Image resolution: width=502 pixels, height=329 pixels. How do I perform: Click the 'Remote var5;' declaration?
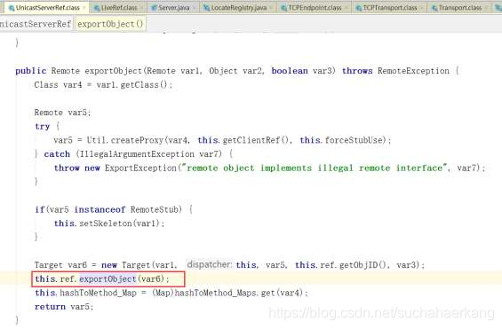click(63, 113)
